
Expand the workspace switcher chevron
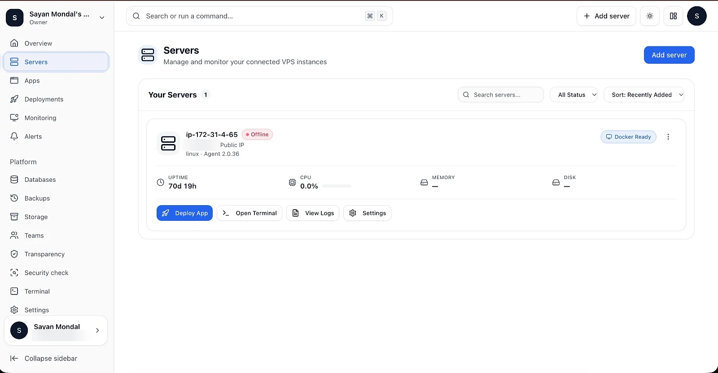[x=102, y=18]
